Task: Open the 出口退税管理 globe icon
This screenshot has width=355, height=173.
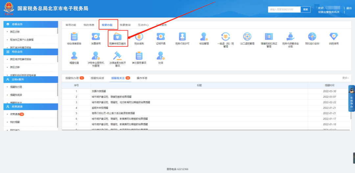Action: [x=247, y=36]
